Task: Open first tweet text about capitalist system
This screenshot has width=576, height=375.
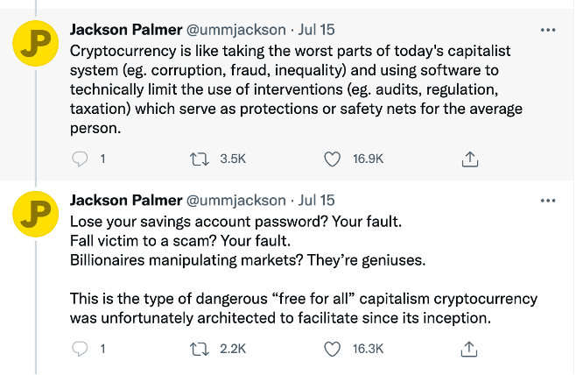Action: 296,89
